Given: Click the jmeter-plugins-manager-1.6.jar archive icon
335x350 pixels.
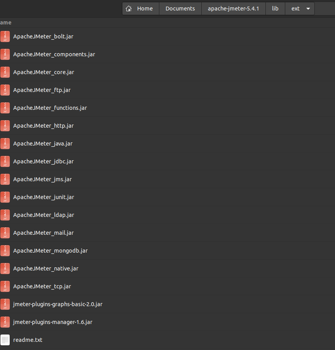Looking at the screenshot, I should click(x=5, y=322).
